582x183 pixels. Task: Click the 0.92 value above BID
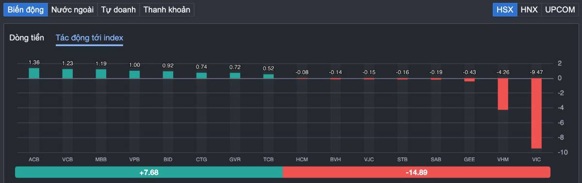[168, 66]
